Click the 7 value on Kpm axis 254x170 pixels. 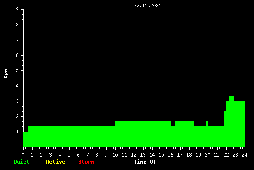pyautogui.click(x=18, y=40)
